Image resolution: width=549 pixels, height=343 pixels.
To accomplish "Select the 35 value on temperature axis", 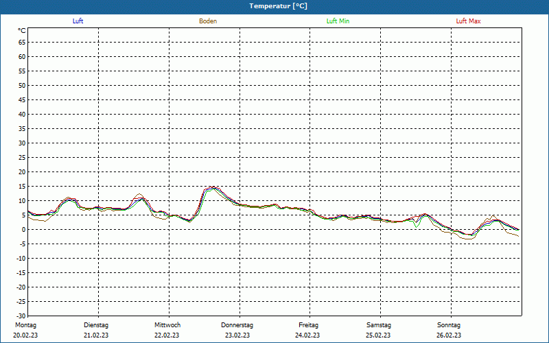I will click(x=22, y=129).
